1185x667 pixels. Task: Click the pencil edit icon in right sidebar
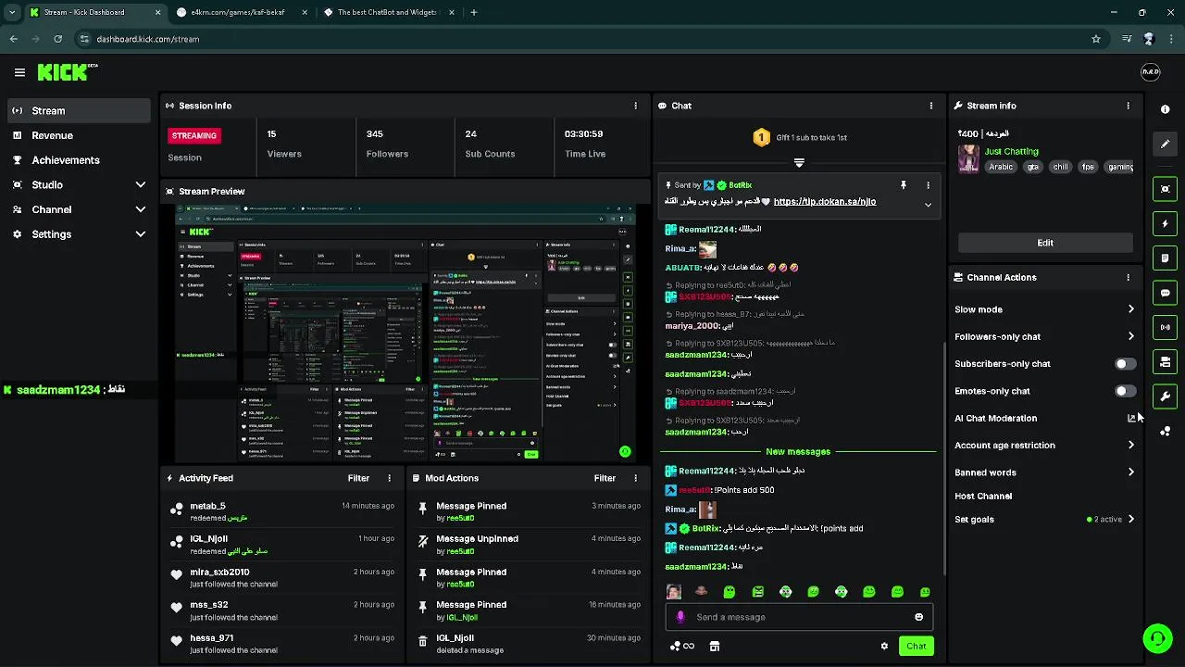[1165, 145]
